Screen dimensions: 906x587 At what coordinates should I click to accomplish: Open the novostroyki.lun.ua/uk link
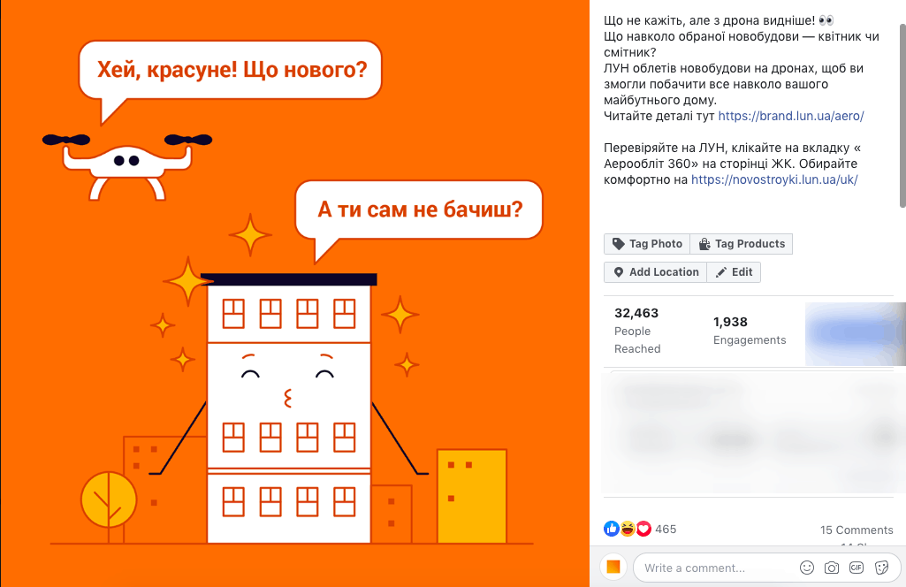tap(774, 179)
